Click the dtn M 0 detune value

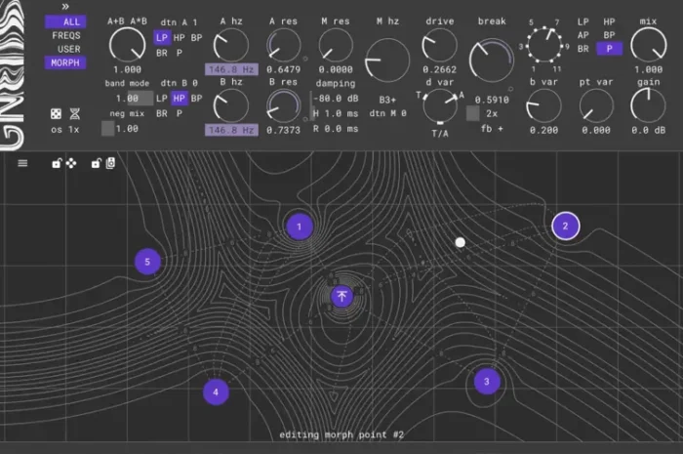click(x=387, y=113)
